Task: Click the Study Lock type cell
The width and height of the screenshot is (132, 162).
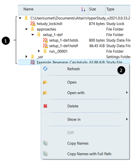Action: click(115, 24)
